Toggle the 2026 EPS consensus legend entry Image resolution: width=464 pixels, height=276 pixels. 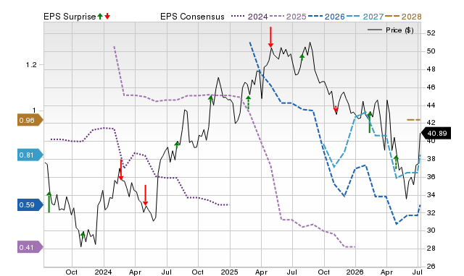point(326,17)
